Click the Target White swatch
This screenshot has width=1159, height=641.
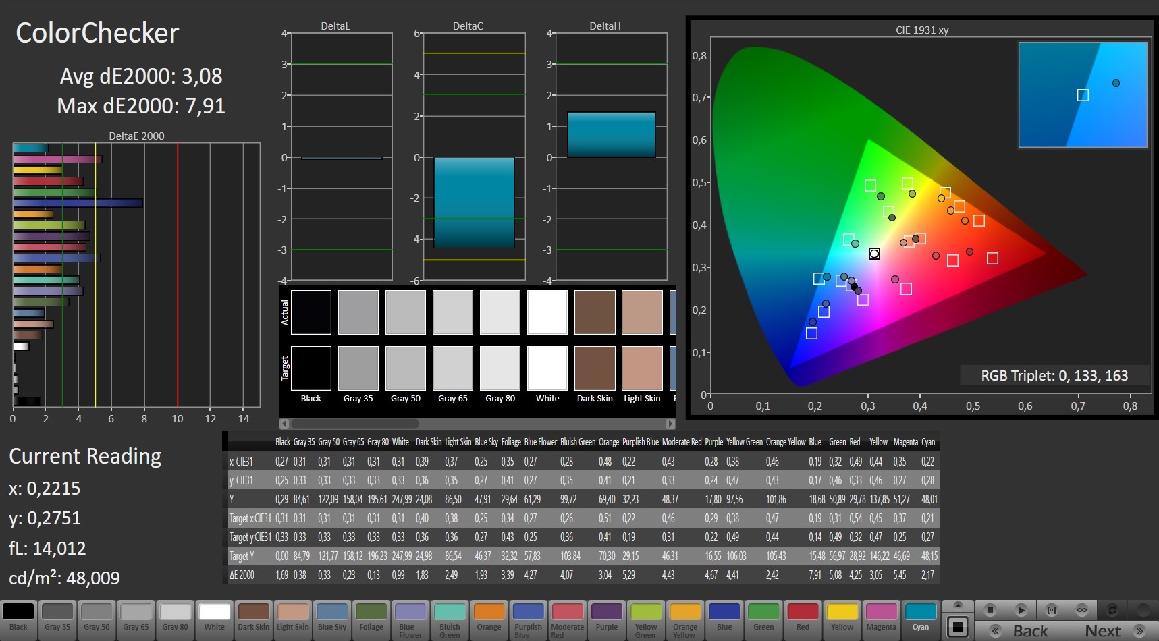(547, 368)
